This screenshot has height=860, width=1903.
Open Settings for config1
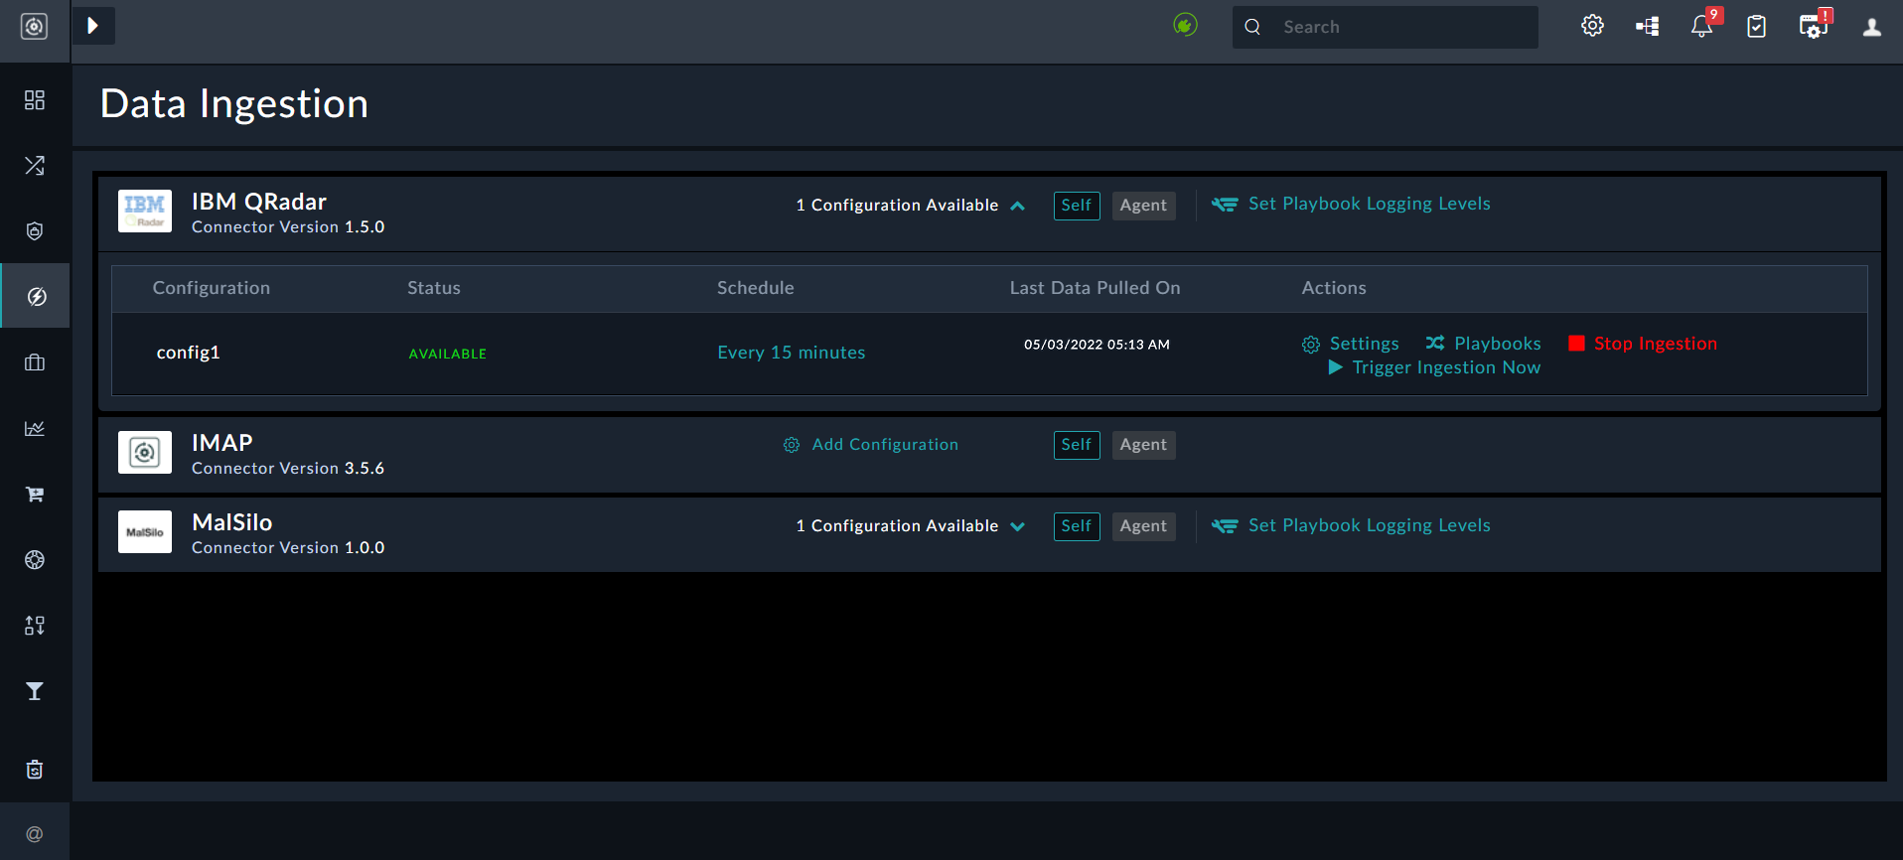tap(1351, 344)
